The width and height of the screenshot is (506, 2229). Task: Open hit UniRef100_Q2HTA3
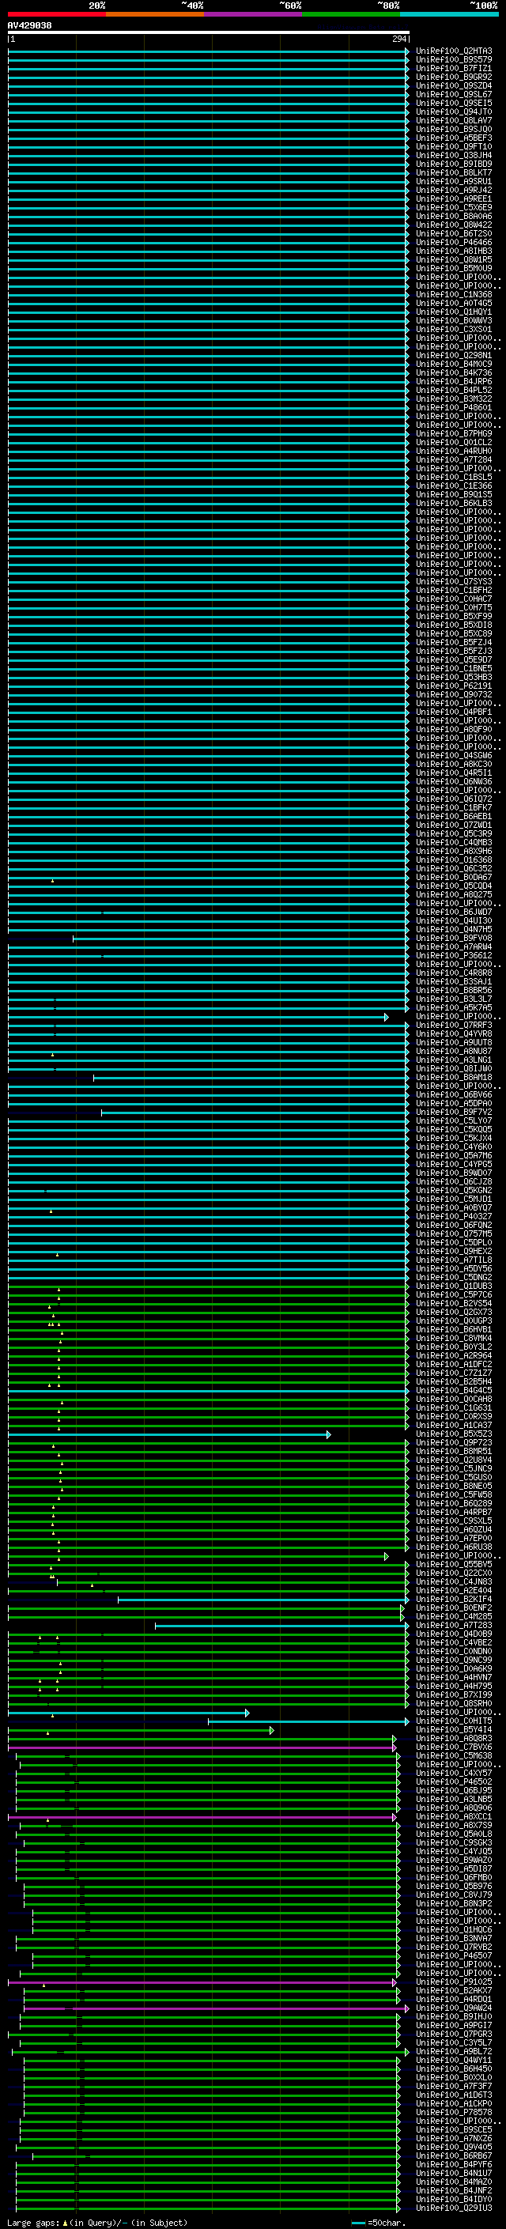454,51
